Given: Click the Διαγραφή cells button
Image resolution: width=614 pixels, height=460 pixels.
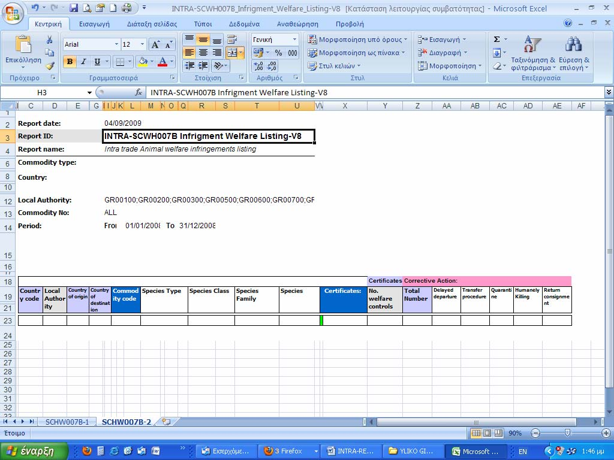Looking at the screenshot, I should pos(443,53).
